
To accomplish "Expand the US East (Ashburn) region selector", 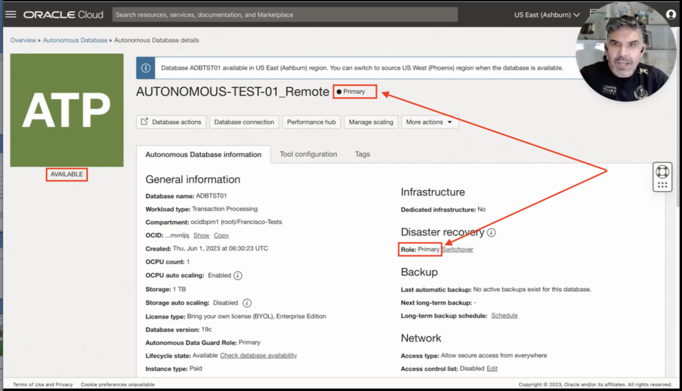I will pos(547,15).
